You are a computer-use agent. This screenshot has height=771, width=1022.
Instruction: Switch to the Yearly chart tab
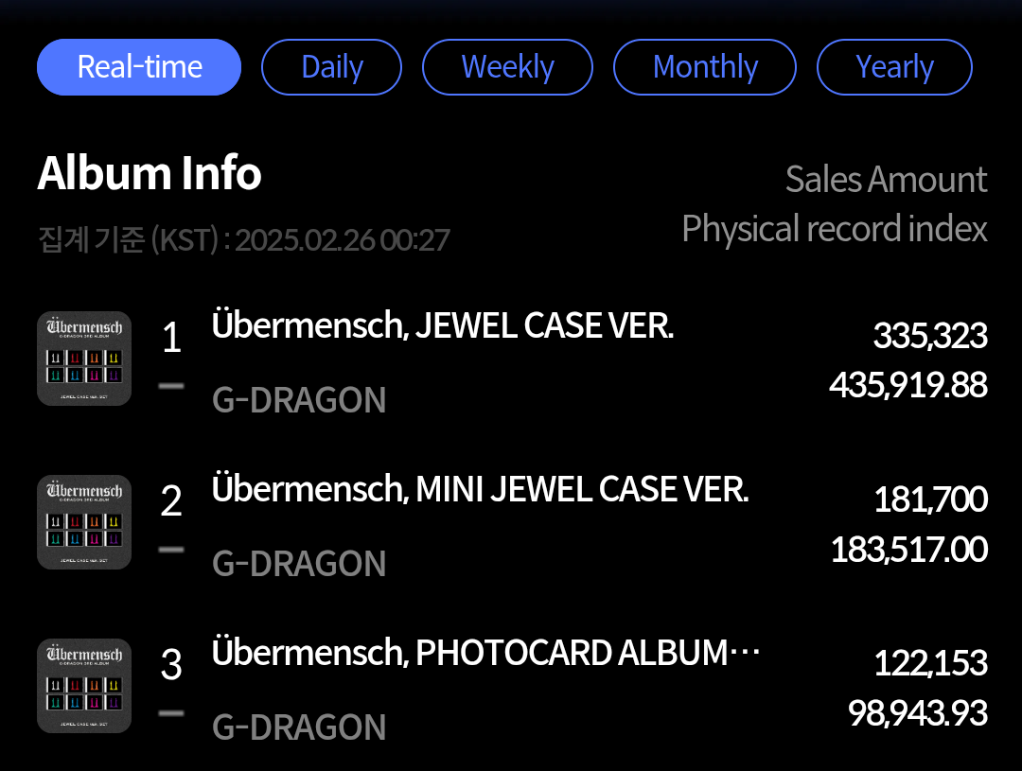point(894,67)
